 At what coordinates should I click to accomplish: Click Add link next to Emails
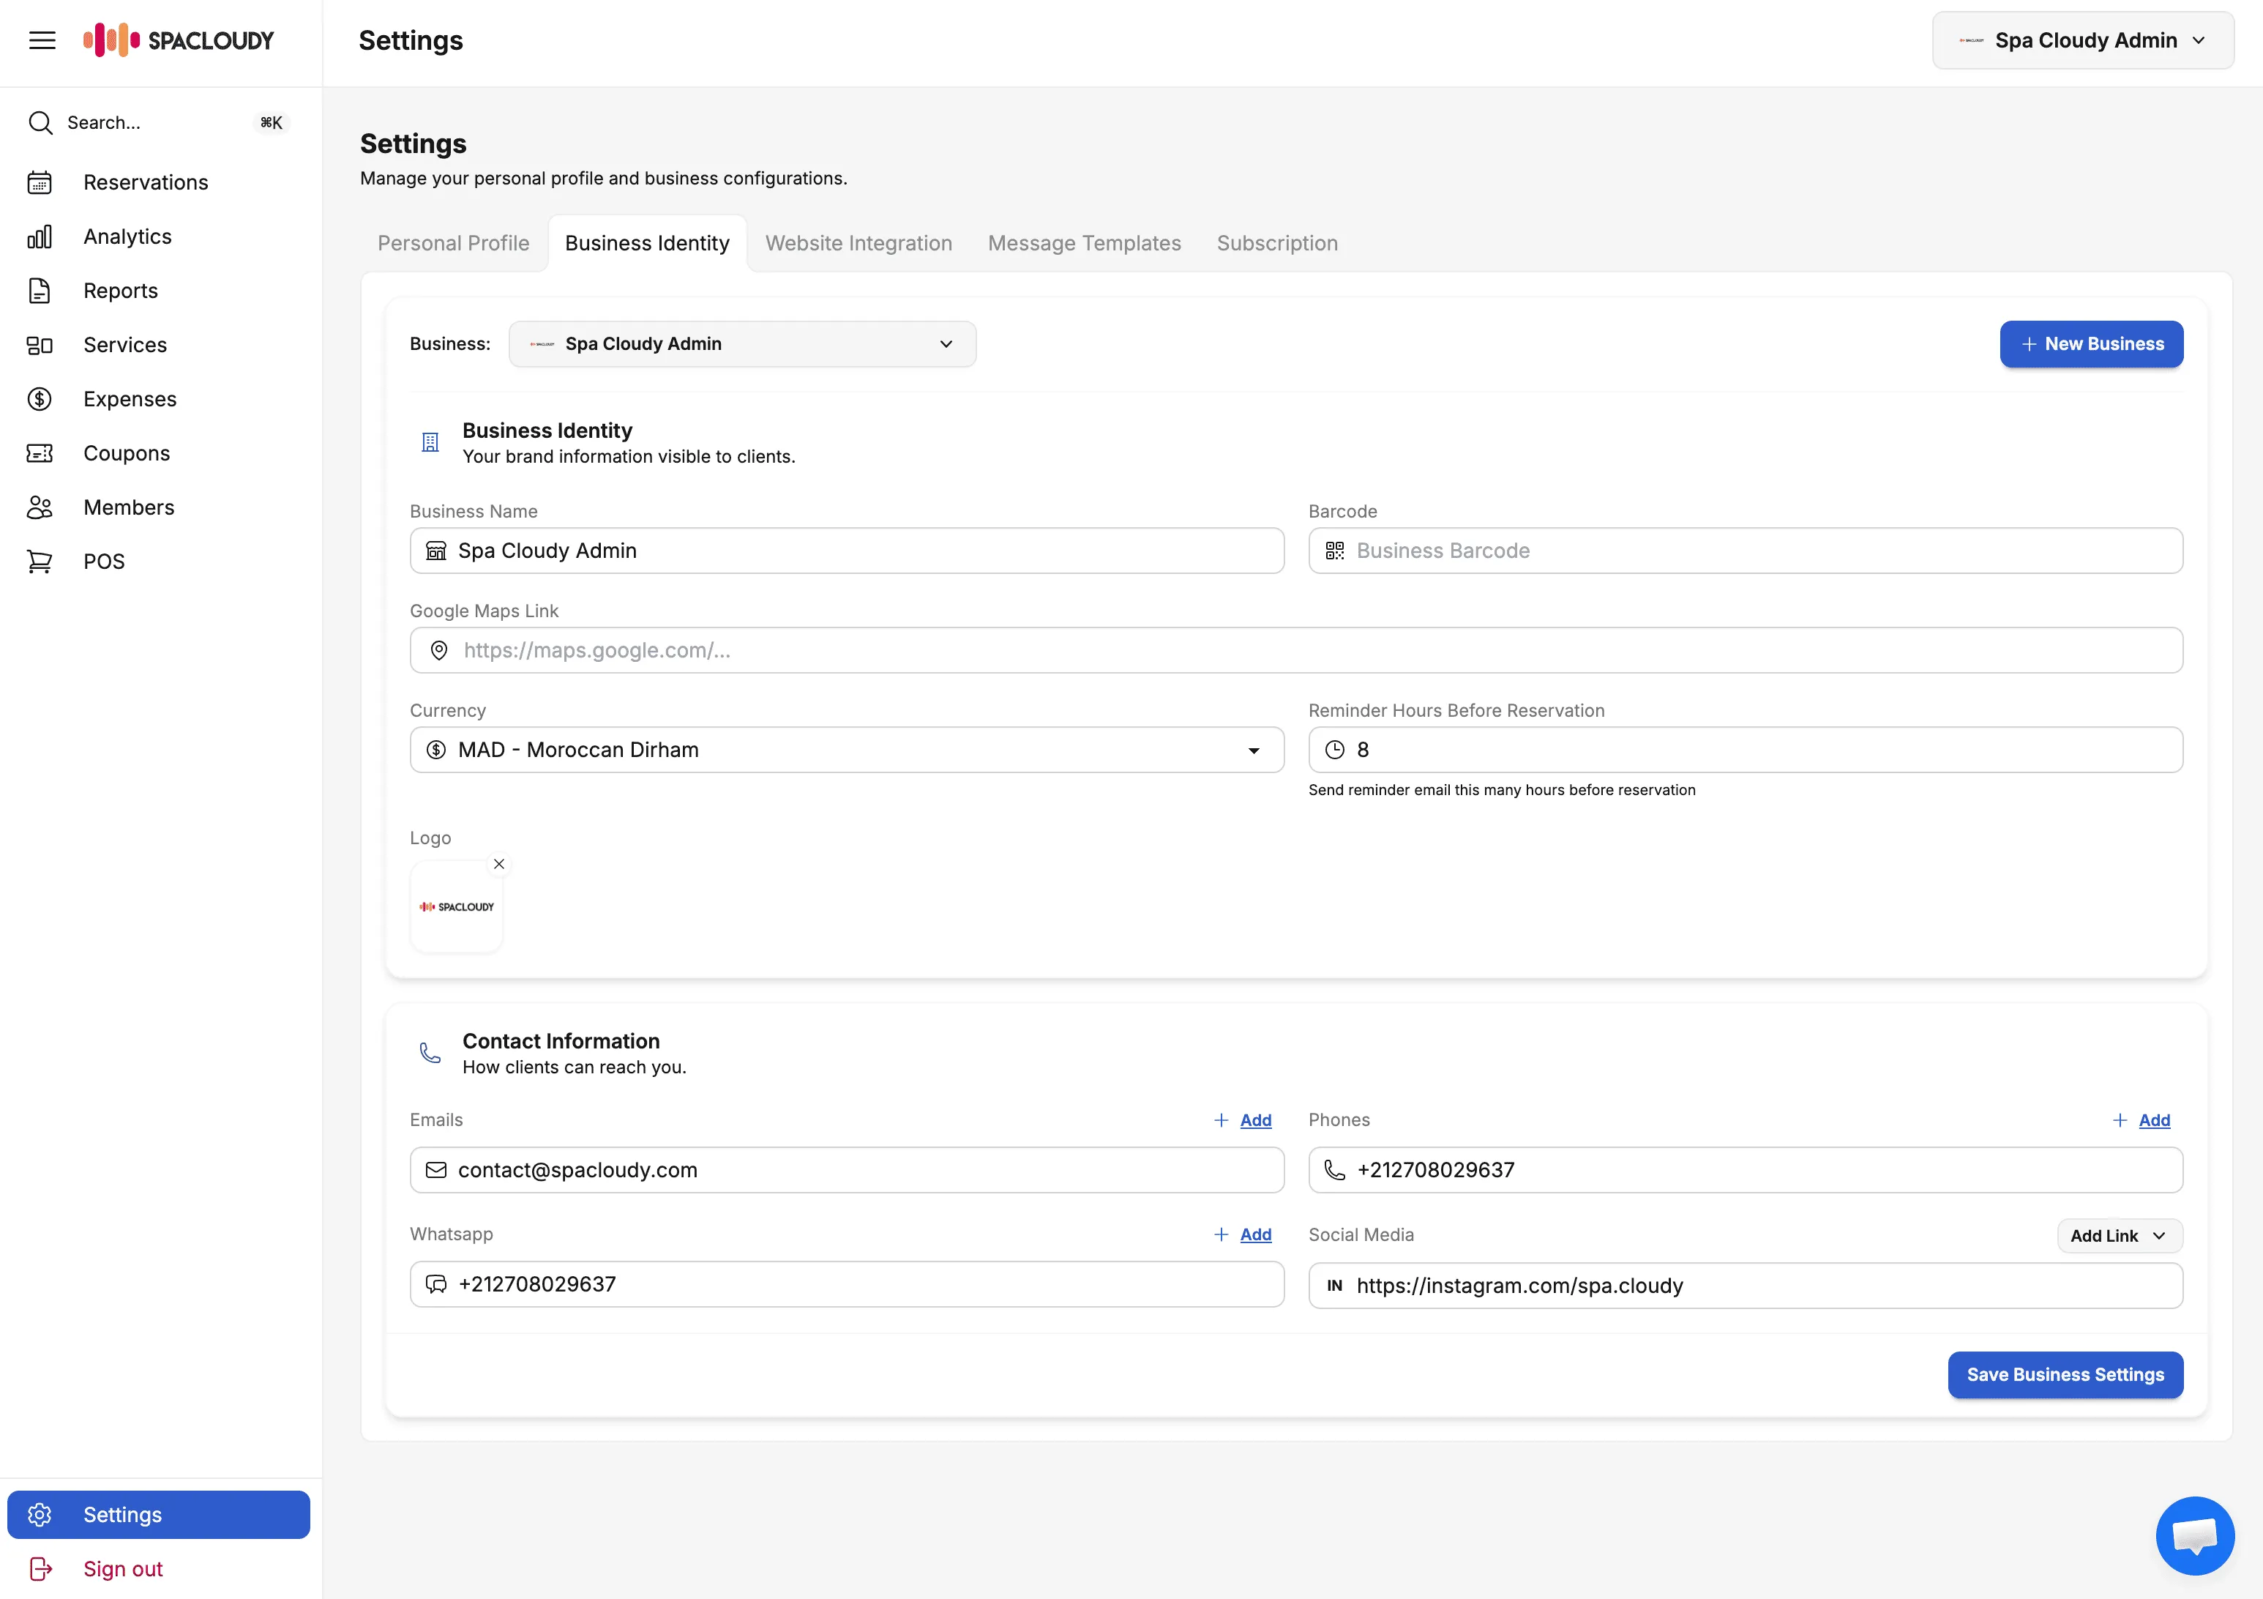click(1254, 1120)
